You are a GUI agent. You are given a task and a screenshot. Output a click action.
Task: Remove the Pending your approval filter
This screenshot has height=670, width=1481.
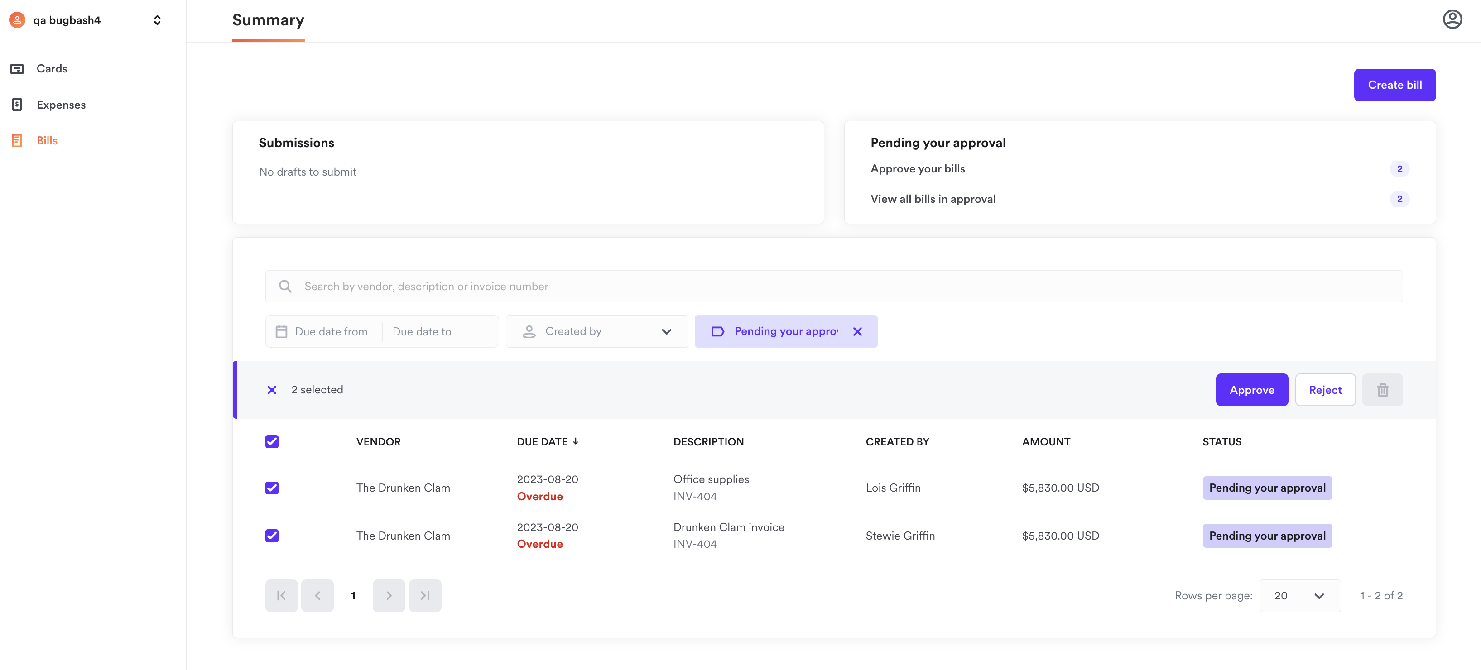pyautogui.click(x=857, y=331)
